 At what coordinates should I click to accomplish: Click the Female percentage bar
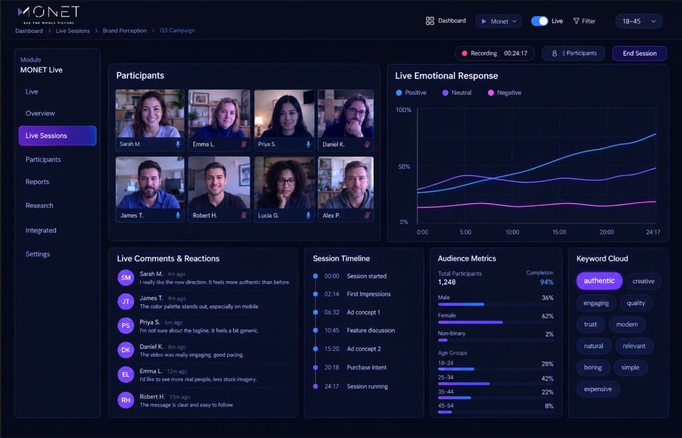(496, 322)
